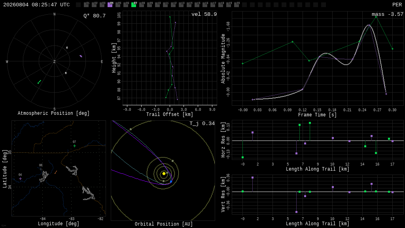Click the Q* 80.7 value
Screen dimensions: 405x228
(95, 16)
